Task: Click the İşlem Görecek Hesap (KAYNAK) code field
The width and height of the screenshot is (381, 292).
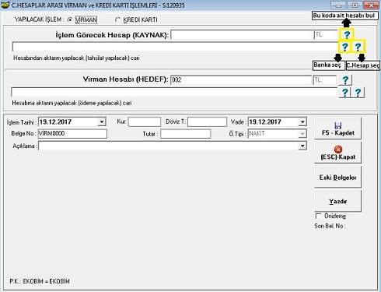Action: 242,35
